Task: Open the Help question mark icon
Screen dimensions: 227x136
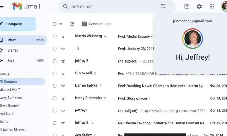Action: click(187, 6)
